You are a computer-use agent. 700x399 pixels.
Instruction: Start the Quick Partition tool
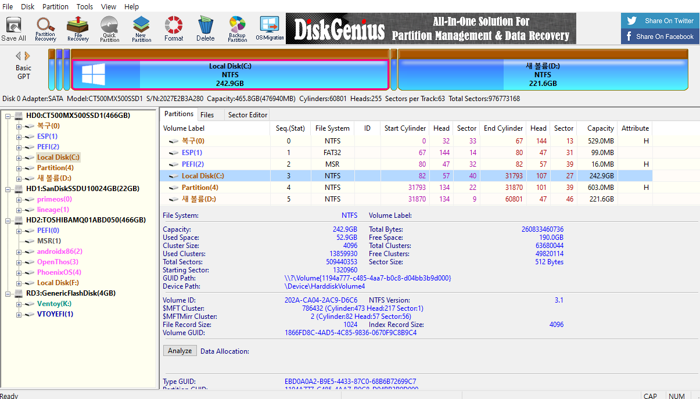point(109,29)
